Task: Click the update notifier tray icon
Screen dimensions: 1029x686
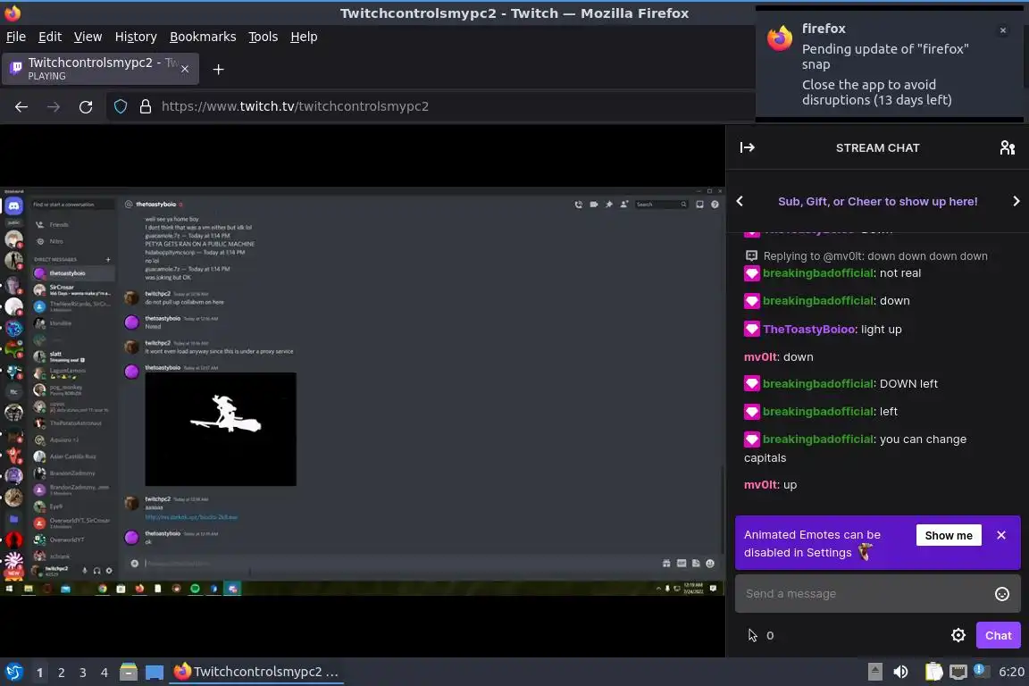Action: [980, 670]
